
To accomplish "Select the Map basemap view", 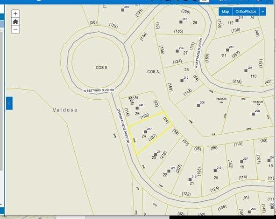I will [x=226, y=12].
